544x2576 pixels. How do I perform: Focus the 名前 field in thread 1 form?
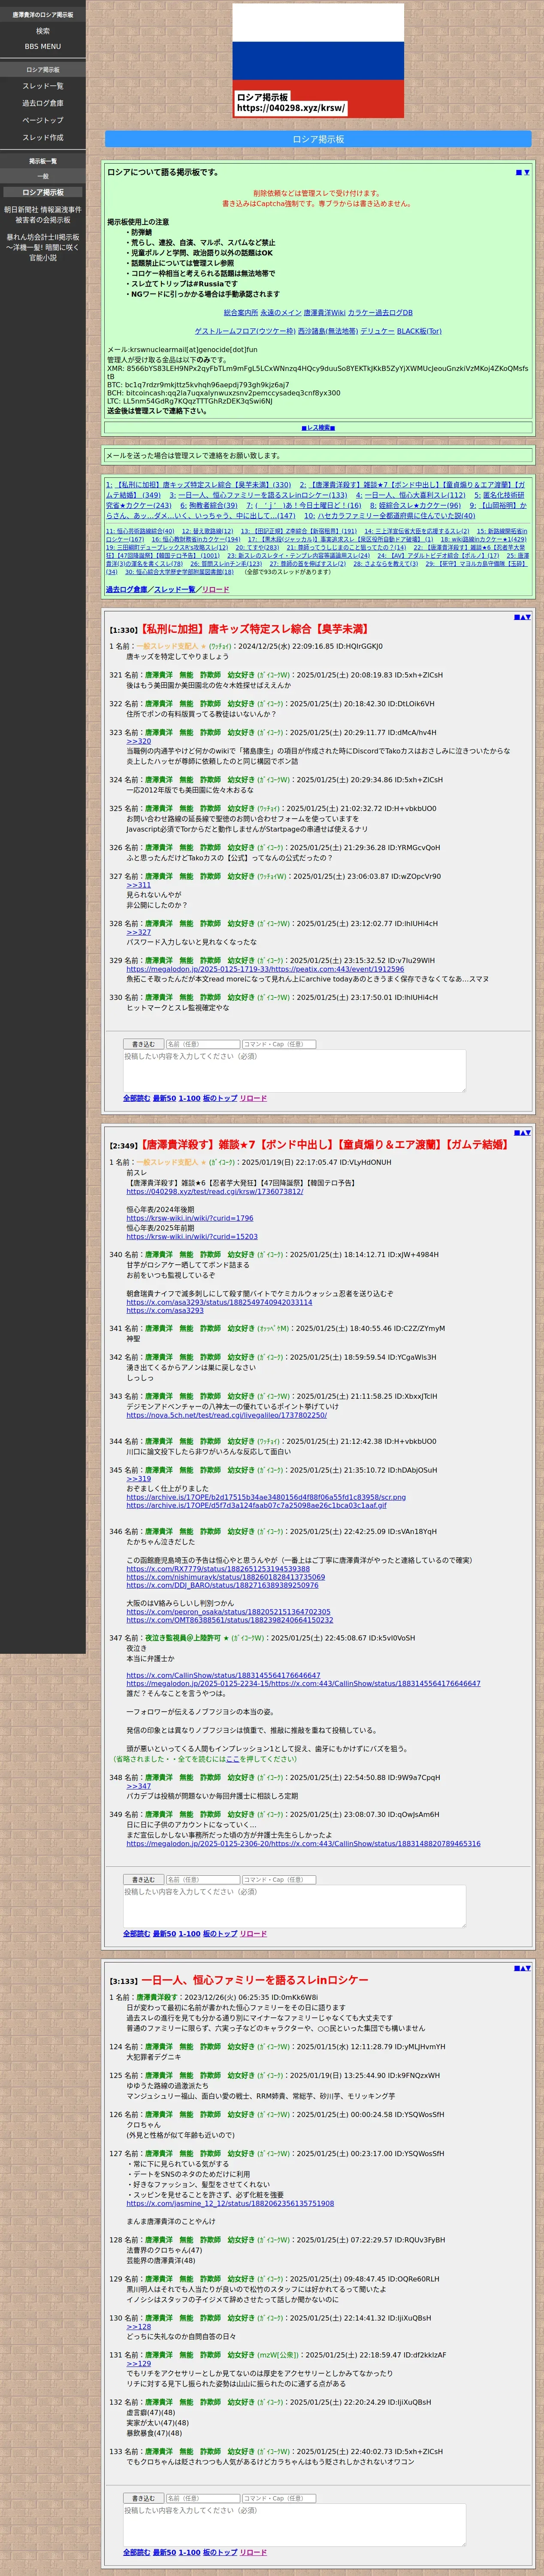point(202,1044)
